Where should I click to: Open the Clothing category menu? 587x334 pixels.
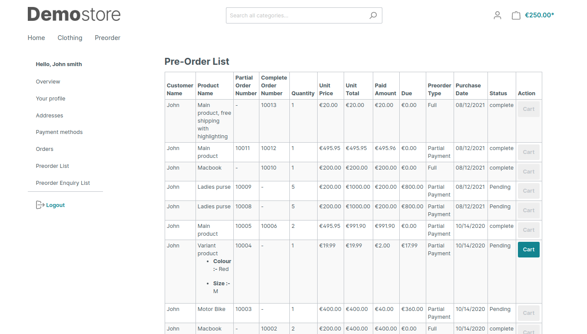click(x=70, y=38)
